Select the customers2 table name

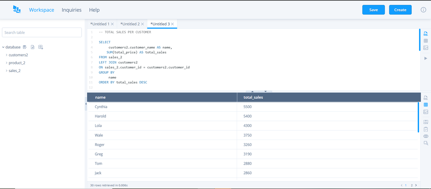point(18,55)
